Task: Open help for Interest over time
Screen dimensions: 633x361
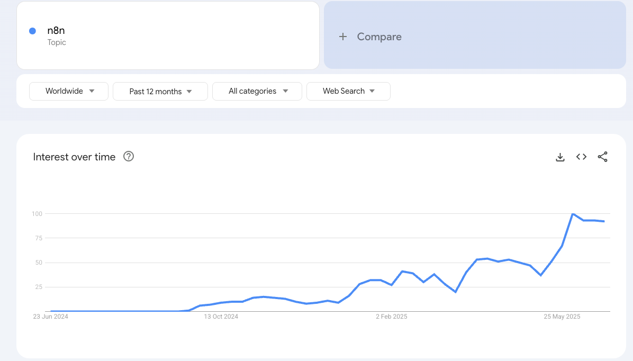Action: click(x=129, y=156)
